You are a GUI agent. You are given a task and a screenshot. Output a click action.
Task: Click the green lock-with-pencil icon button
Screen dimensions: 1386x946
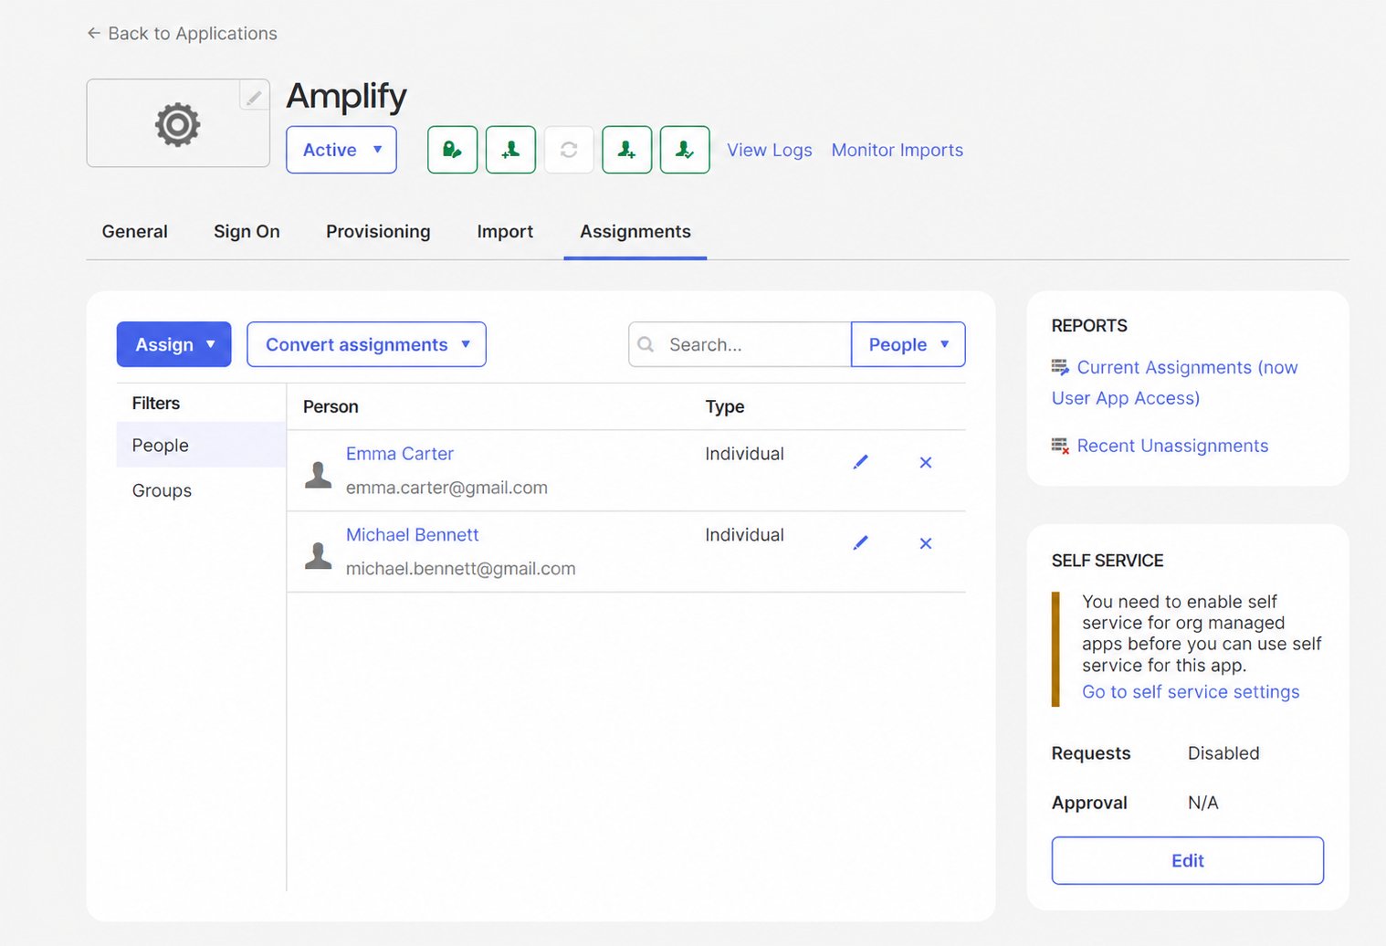pos(452,150)
